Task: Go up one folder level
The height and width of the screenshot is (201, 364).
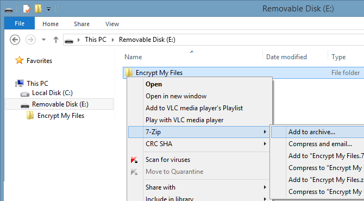Action: coord(56,40)
